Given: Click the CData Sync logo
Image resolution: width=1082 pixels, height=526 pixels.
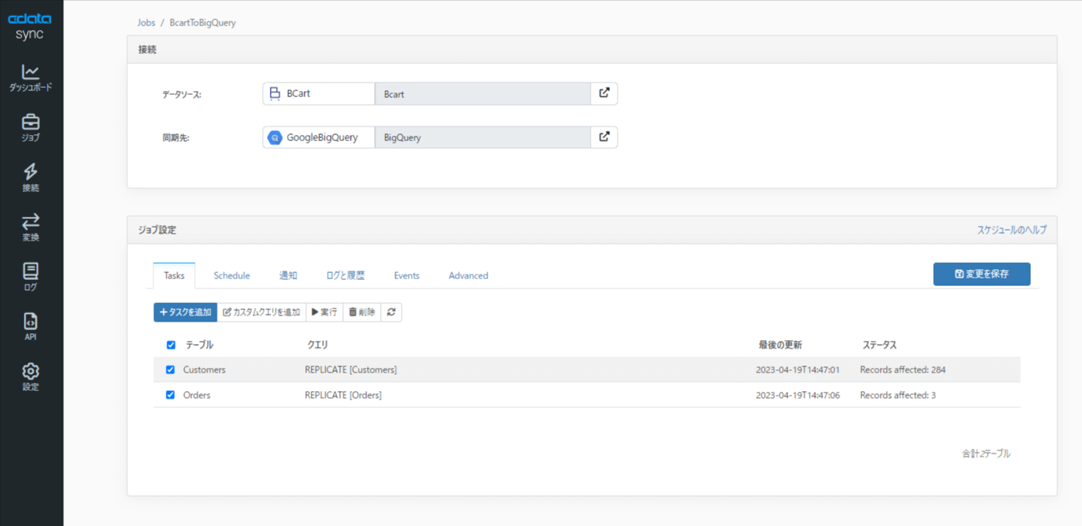Looking at the screenshot, I should point(30,26).
